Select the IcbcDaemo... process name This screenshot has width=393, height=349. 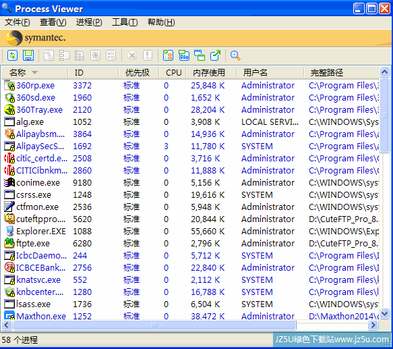(x=42, y=256)
